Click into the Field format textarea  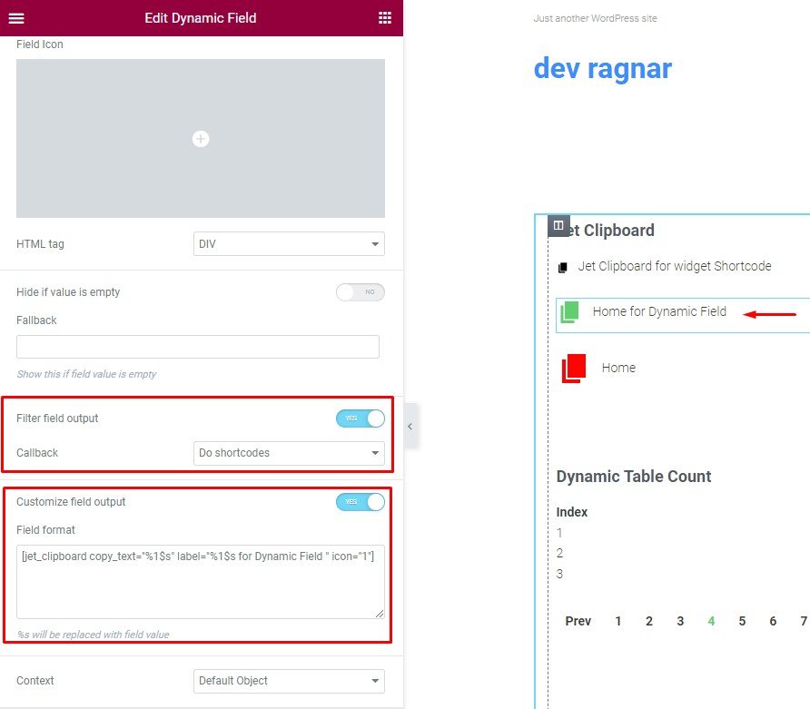click(201, 581)
